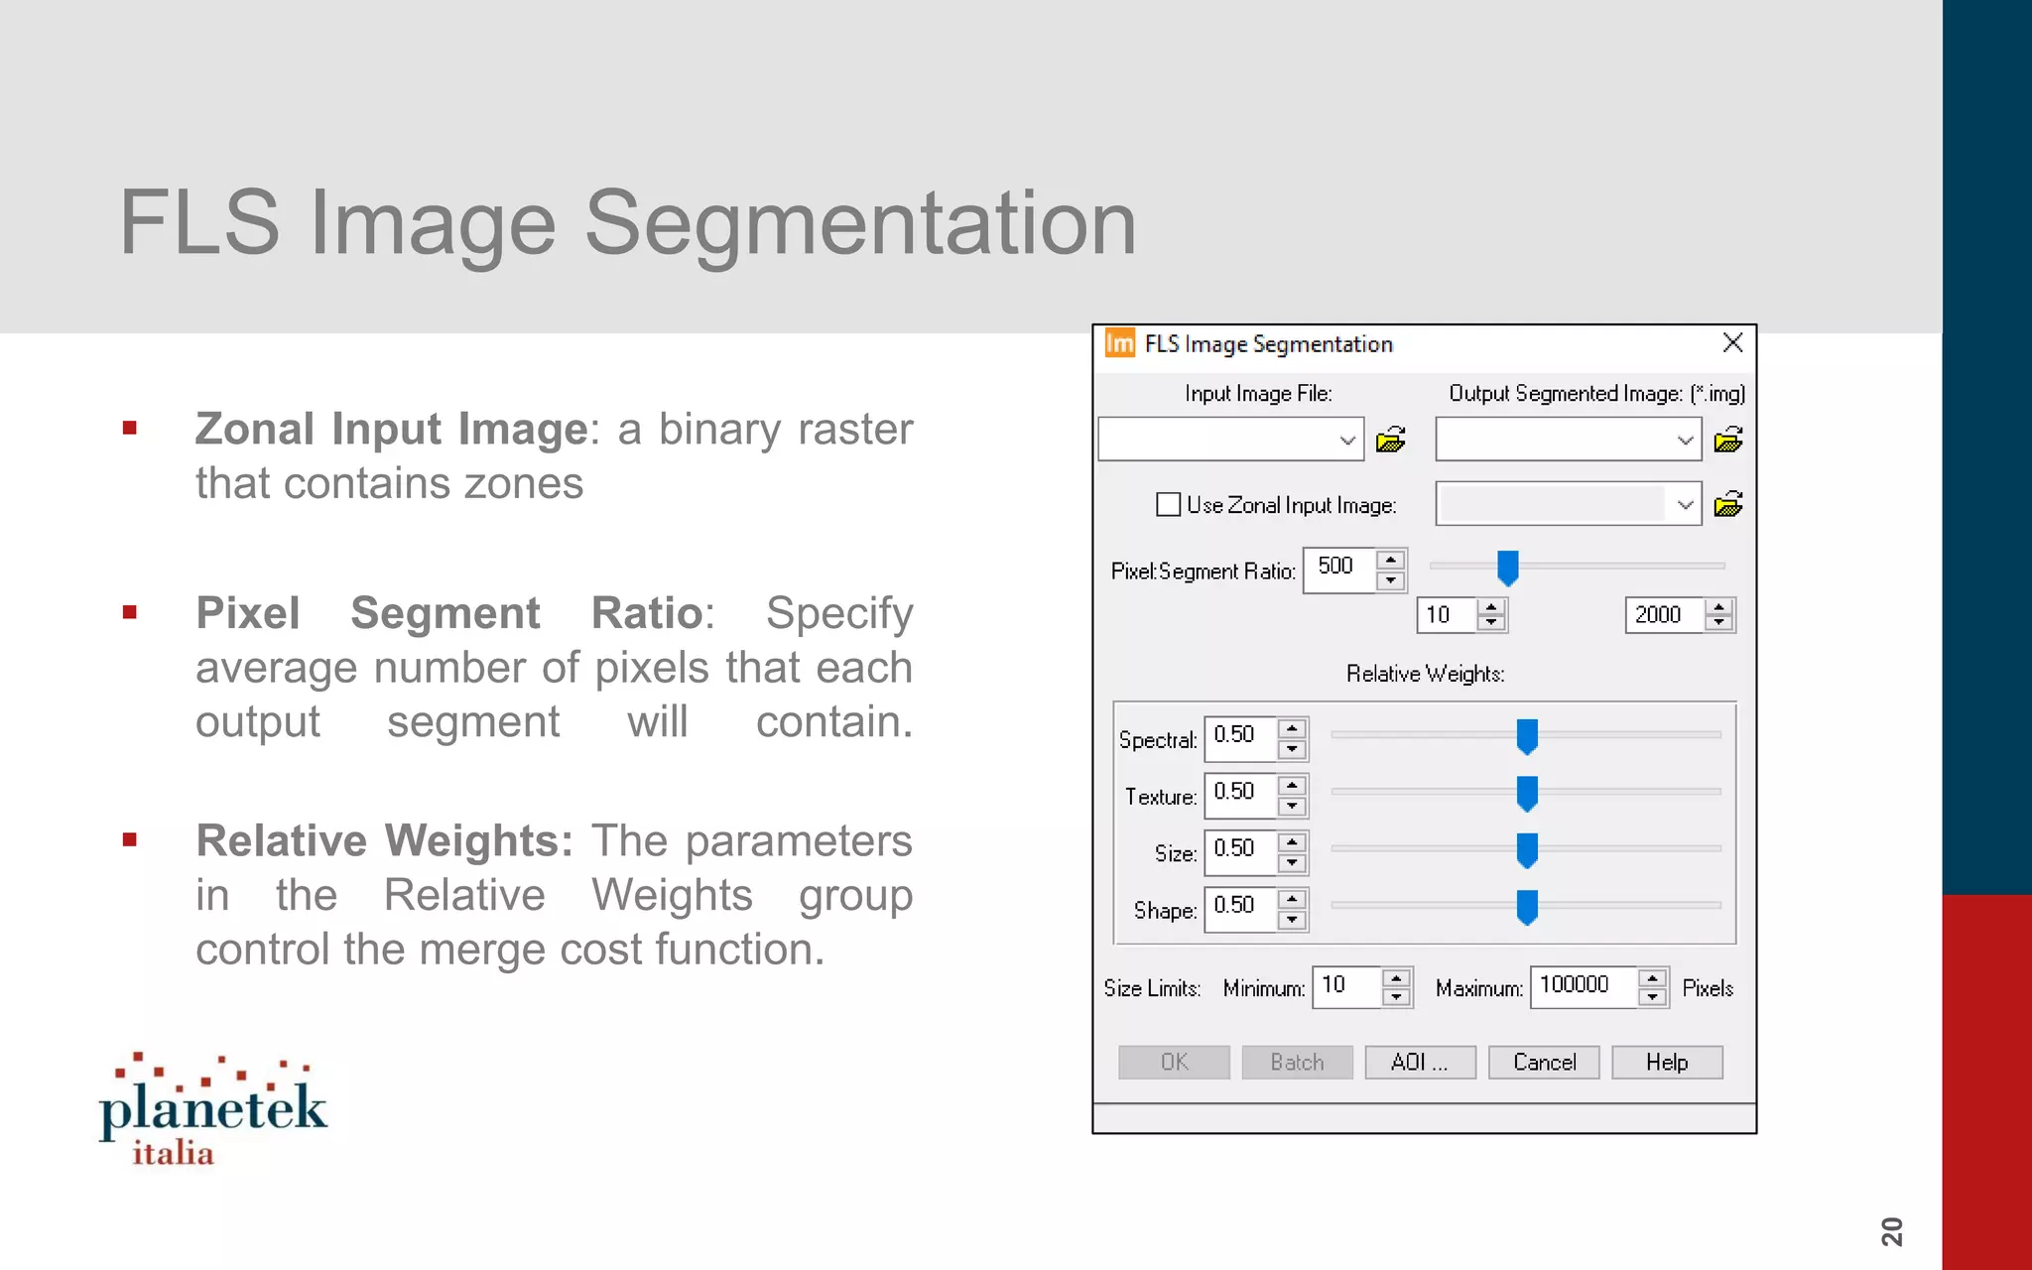Increase Texture weight with up arrow
2032x1270 pixels.
click(x=1292, y=785)
